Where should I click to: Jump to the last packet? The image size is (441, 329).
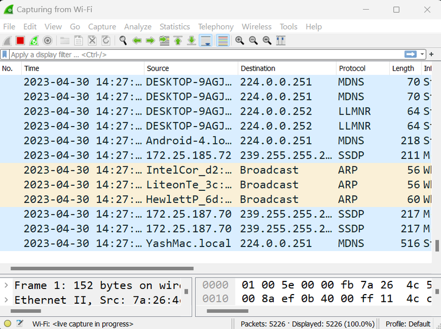pyautogui.click(x=192, y=41)
